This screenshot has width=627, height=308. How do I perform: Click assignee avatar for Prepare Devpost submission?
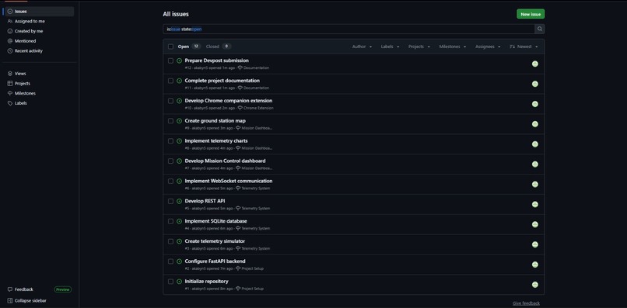pos(534,64)
